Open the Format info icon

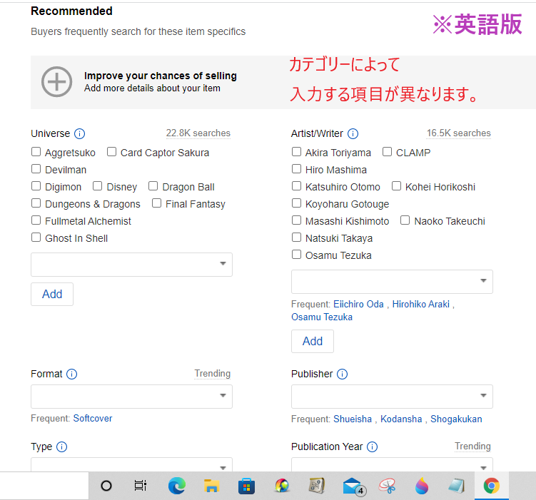(72, 374)
